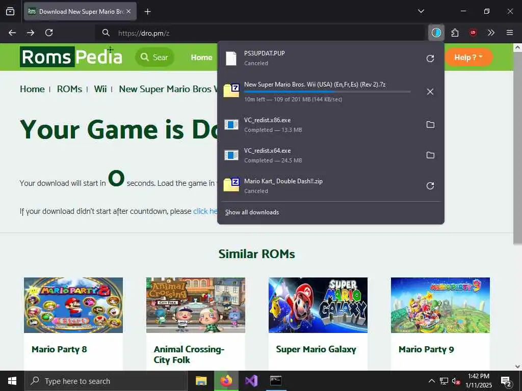
Task: Show VC_redist.x64.exe in folder
Action: click(x=430, y=155)
